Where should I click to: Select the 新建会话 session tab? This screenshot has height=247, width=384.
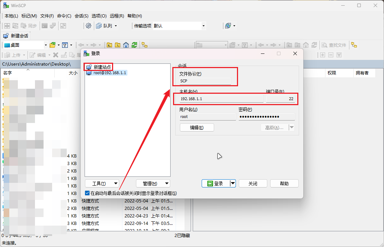(x=16, y=36)
